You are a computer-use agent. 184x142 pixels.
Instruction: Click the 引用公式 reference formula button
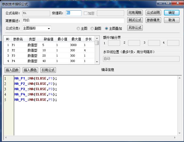click(48, 70)
